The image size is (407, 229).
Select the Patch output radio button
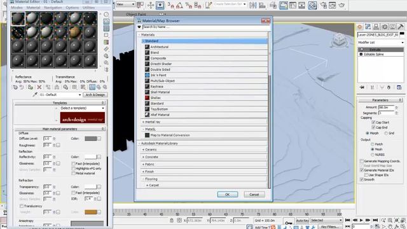(373, 144)
